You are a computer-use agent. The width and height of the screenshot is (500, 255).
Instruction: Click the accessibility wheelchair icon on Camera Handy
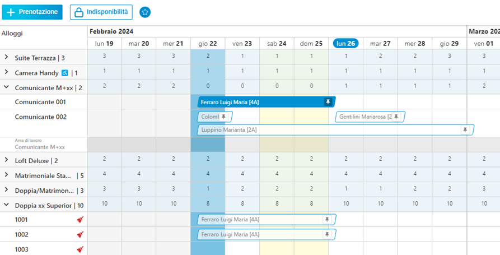coord(64,73)
